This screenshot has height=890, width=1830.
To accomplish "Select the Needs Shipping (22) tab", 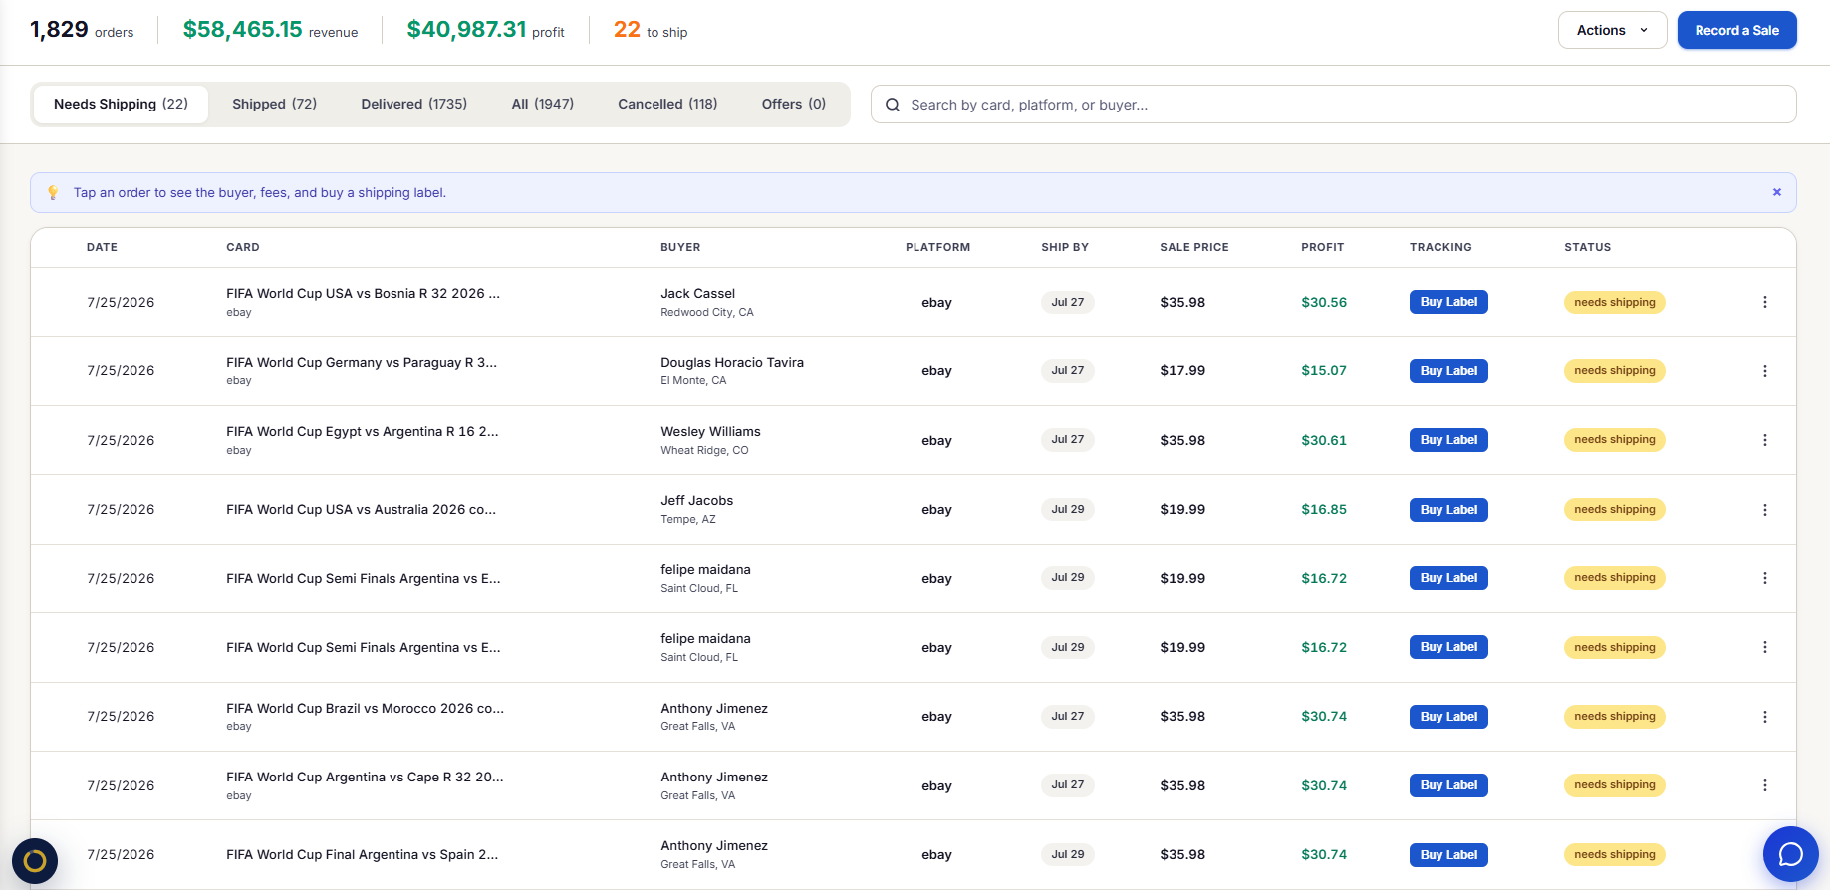I will (121, 104).
